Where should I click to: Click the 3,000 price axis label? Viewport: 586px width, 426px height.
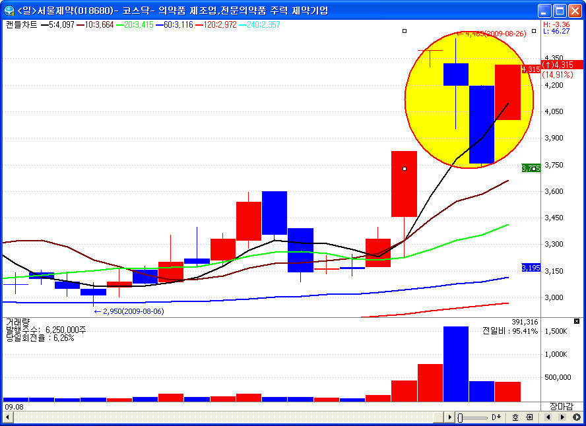554,297
